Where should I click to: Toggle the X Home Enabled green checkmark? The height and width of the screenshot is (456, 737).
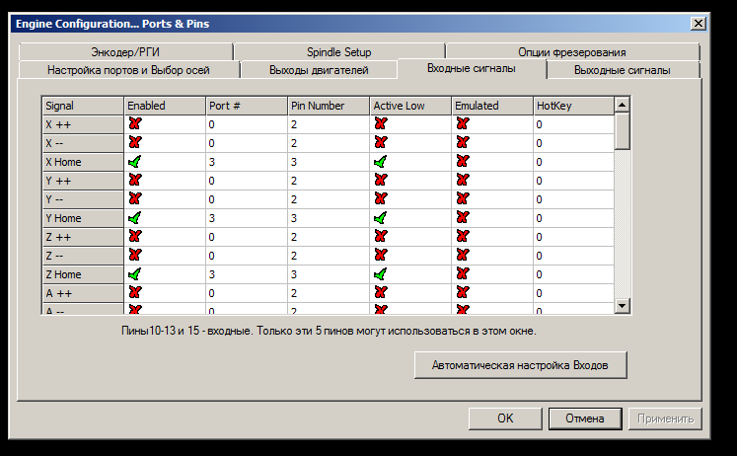pyautogui.click(x=134, y=162)
